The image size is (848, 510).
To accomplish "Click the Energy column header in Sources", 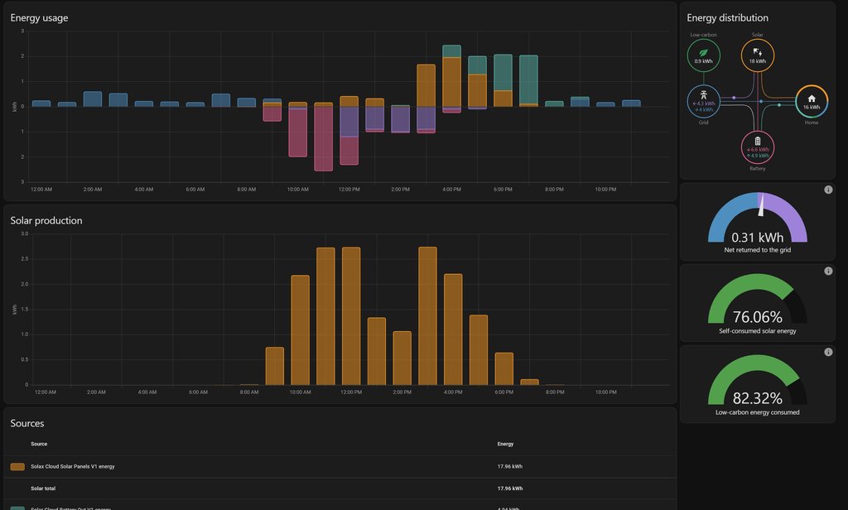I will [505, 444].
